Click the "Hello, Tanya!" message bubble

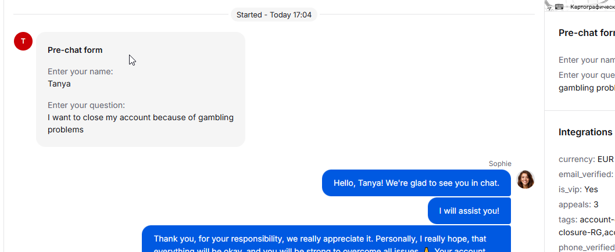(x=416, y=183)
